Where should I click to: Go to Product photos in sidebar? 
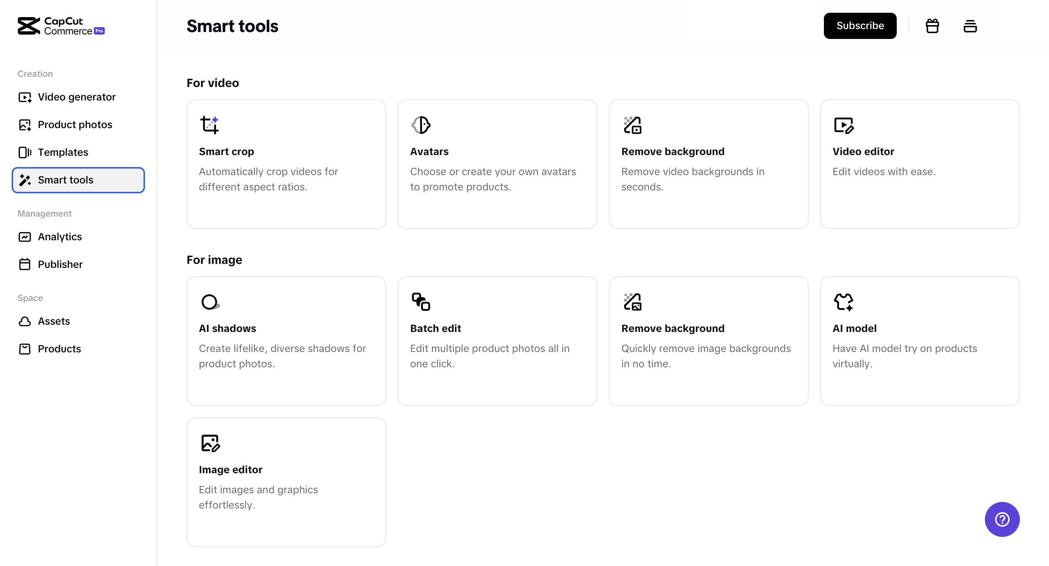[75, 124]
